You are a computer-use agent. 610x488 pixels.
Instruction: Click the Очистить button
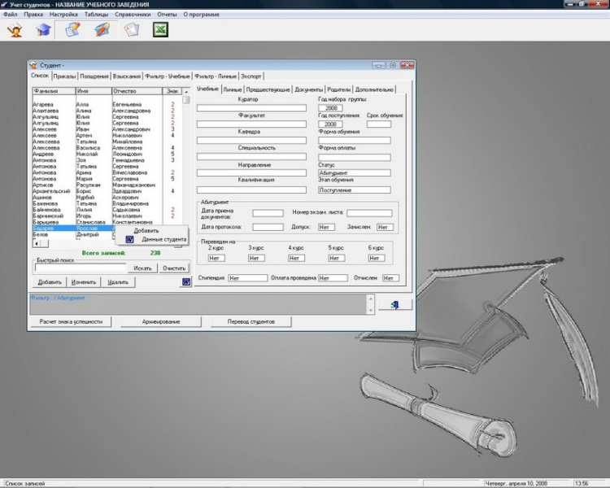point(174,268)
